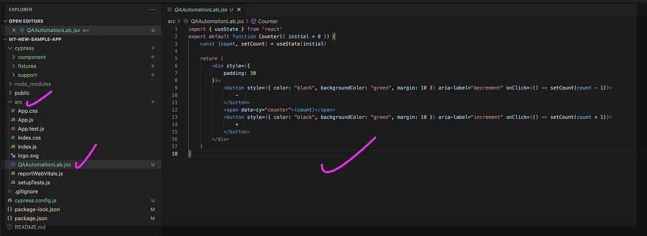Click the 'padding: 30' code line
This screenshot has height=236, width=647.
(240, 73)
